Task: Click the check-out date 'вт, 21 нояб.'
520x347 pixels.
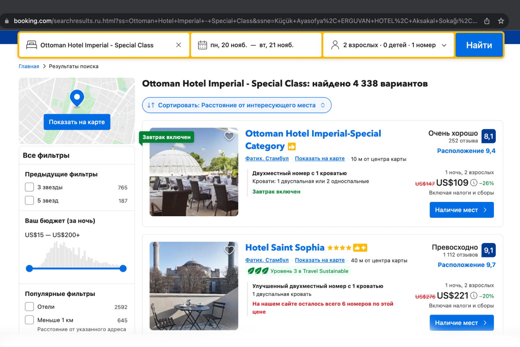Action: tap(276, 45)
